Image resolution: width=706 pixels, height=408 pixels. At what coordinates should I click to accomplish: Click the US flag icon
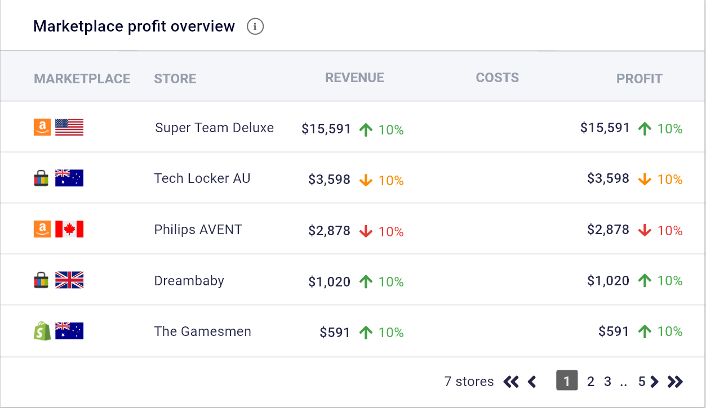tap(69, 128)
